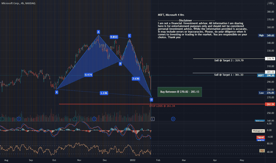Screen dimensions: 276x163
Task: Click the 250.00 price scale value
Action: (270, 113)
